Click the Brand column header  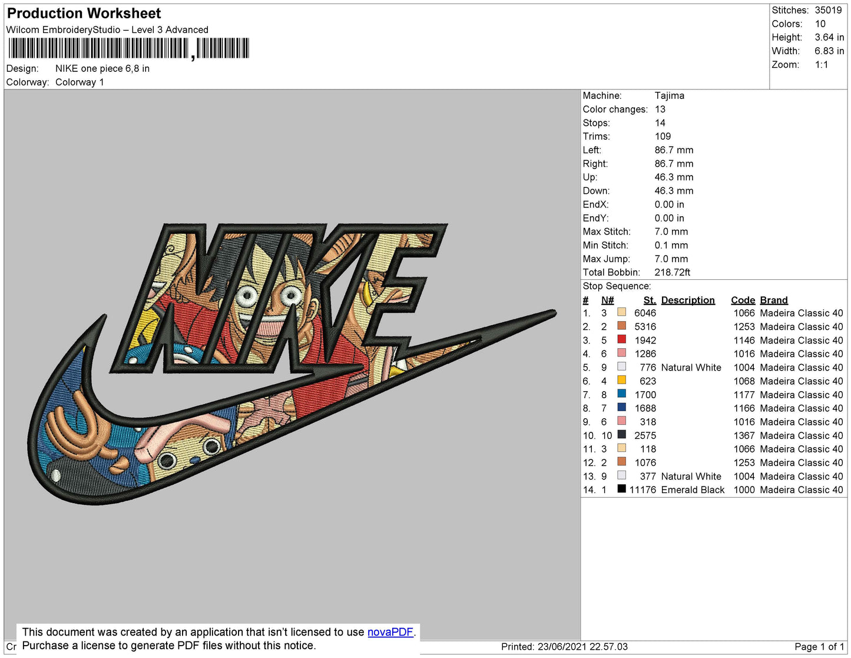(x=773, y=300)
